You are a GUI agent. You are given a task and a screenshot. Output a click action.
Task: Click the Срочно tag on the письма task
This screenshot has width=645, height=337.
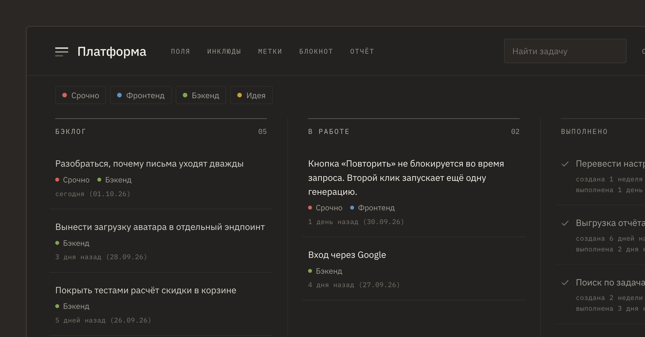click(73, 180)
